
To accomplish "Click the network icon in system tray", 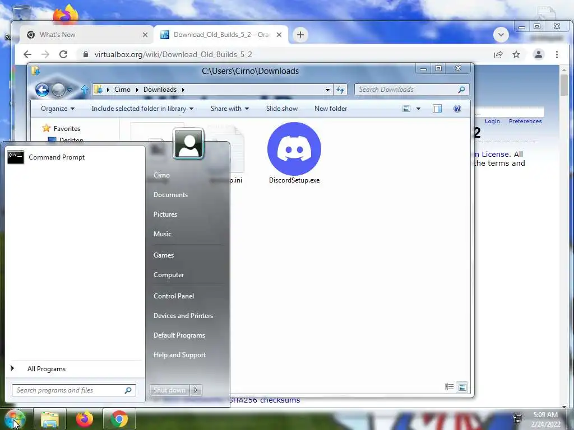I will click(517, 419).
